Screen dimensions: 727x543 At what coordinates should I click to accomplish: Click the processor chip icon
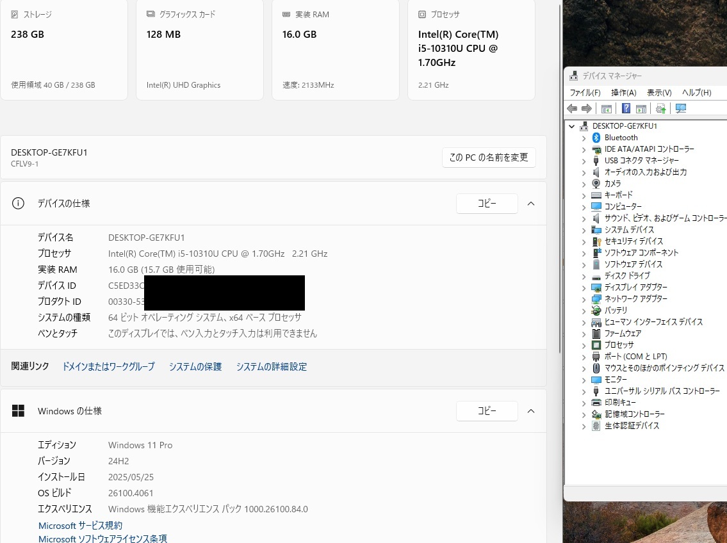(x=596, y=344)
